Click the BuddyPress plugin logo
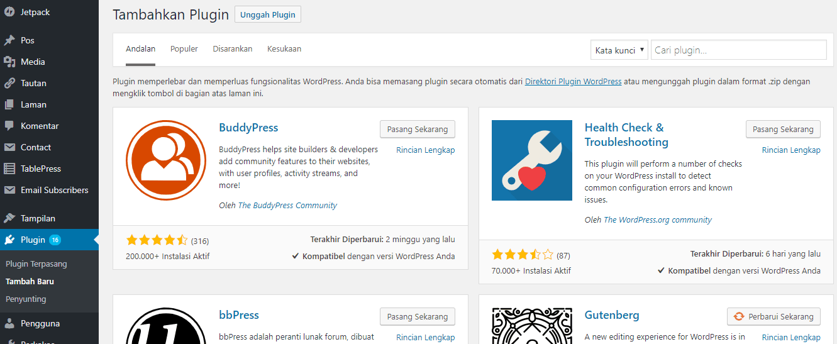 pyautogui.click(x=166, y=160)
